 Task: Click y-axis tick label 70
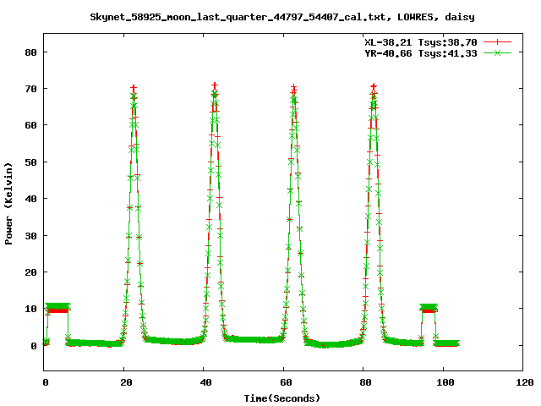coord(30,89)
